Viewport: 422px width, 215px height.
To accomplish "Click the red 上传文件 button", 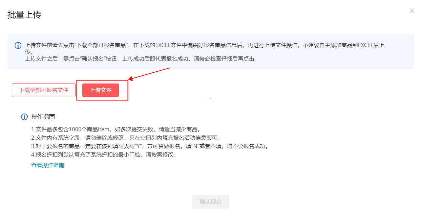I will (101, 90).
